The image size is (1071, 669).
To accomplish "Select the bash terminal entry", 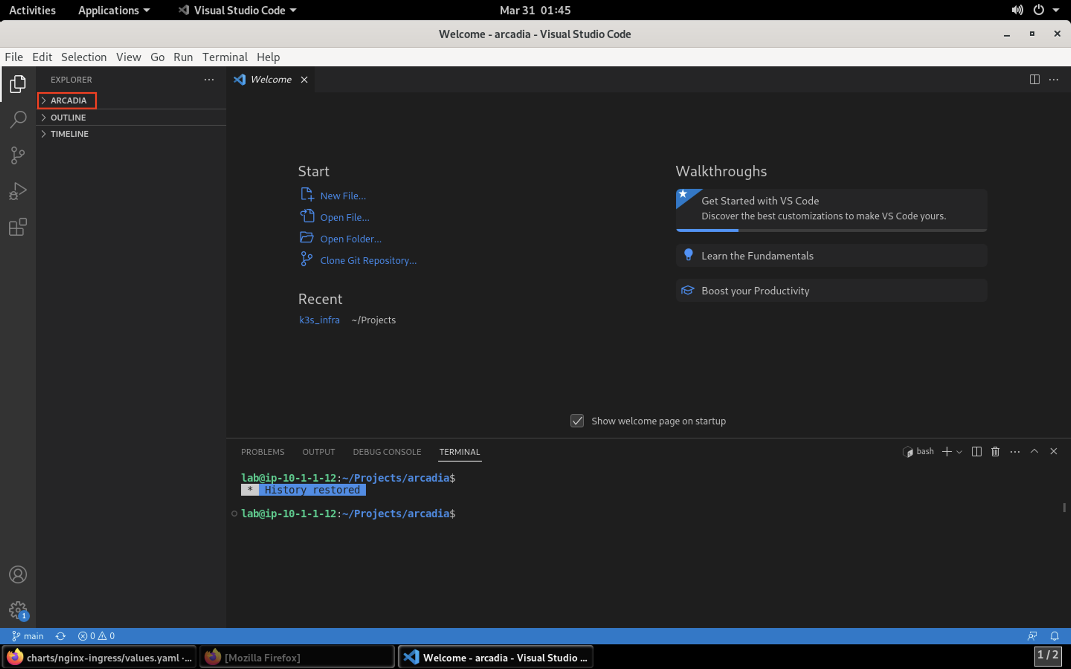I will pyautogui.click(x=918, y=451).
